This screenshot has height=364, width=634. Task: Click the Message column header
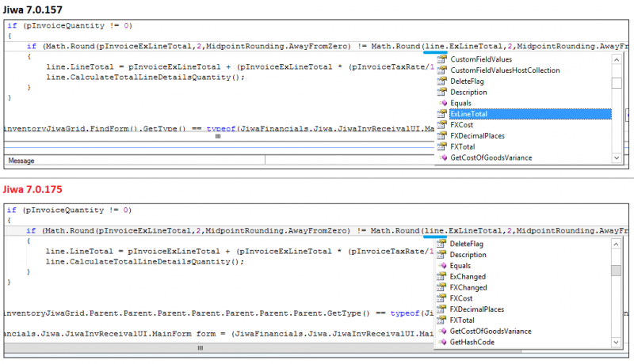click(21, 161)
